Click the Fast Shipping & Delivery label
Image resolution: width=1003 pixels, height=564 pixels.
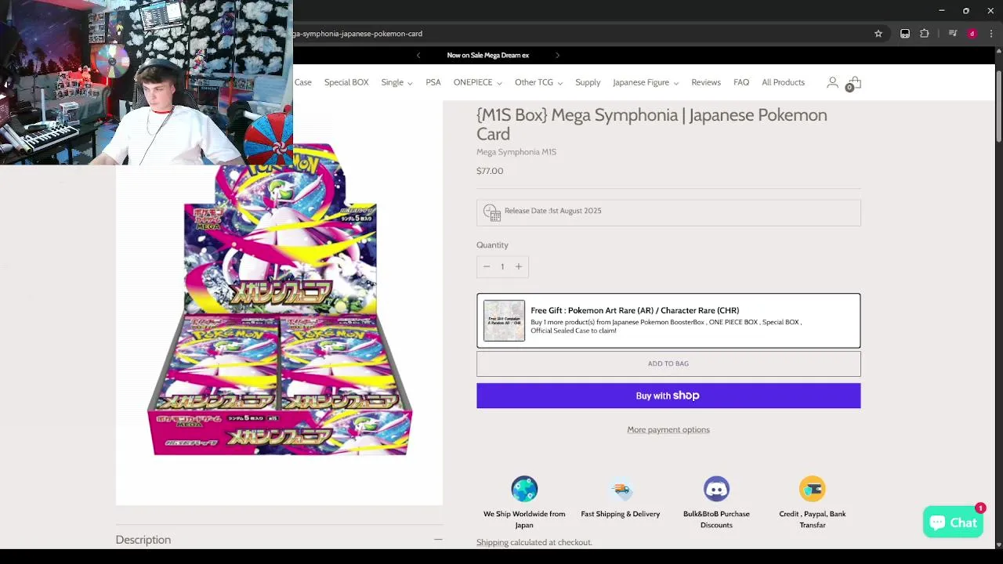(x=621, y=514)
